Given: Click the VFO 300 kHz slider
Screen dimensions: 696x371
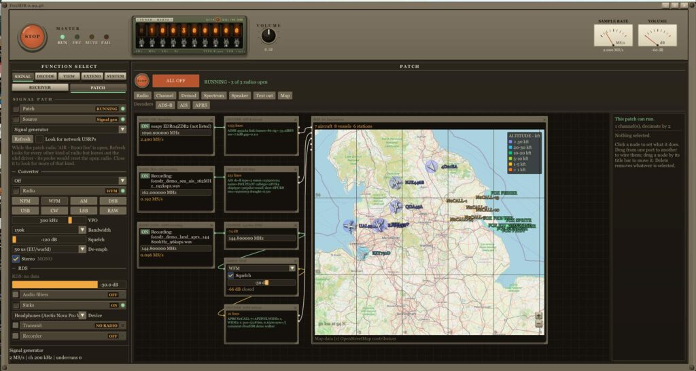Looking at the screenshot, I should tap(49, 220).
